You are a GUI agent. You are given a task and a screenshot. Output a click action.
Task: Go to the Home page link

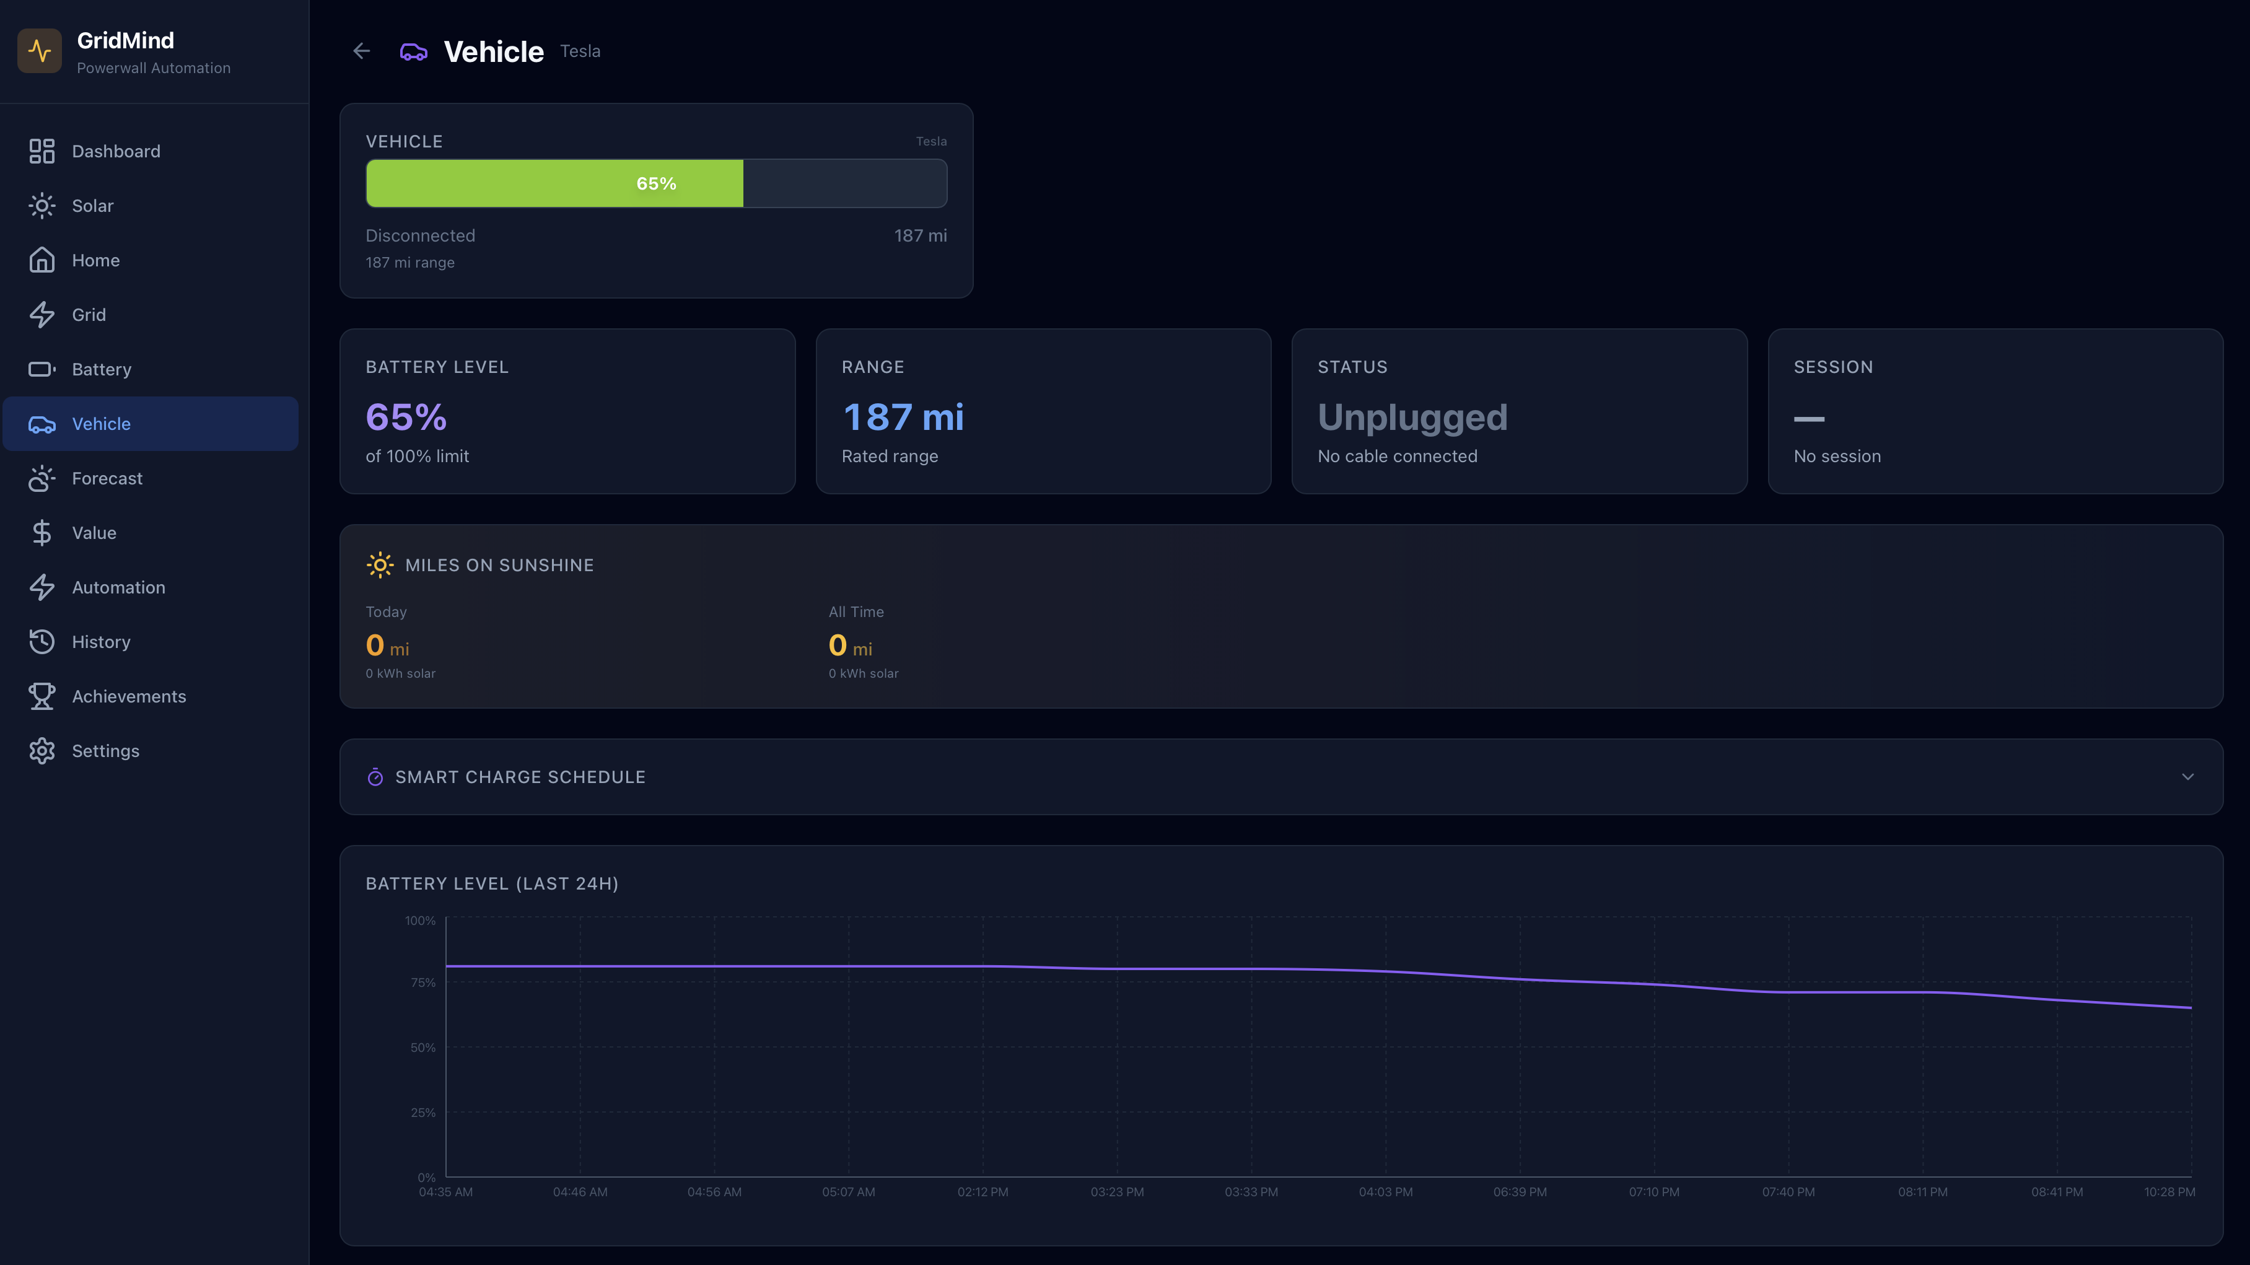coord(95,260)
